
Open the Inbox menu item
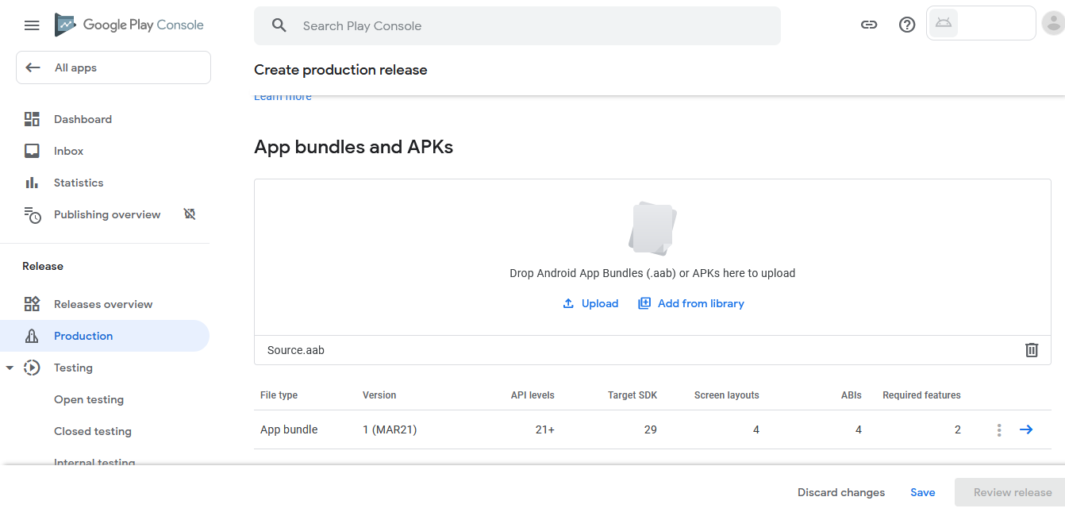click(68, 151)
